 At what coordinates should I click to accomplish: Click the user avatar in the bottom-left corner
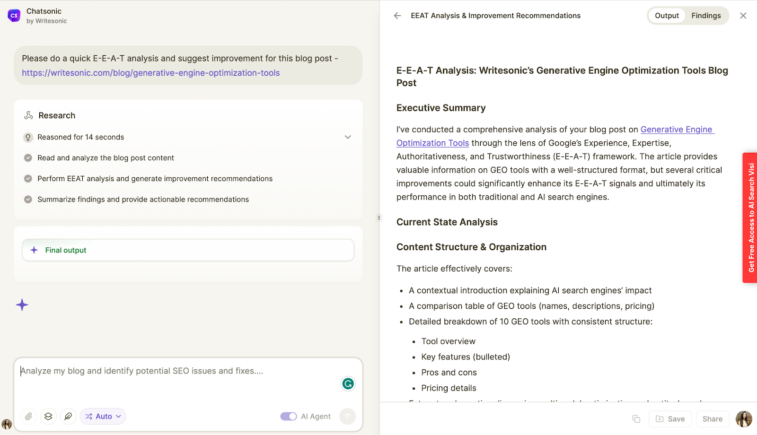click(x=7, y=424)
